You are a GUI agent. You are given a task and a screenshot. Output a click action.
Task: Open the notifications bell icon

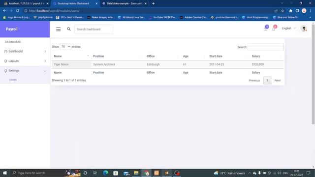click(274, 29)
